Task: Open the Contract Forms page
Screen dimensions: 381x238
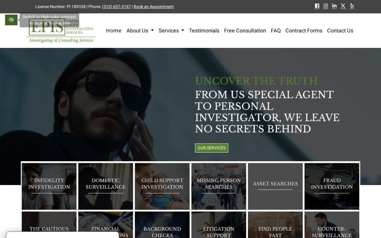Action: point(304,30)
